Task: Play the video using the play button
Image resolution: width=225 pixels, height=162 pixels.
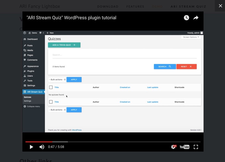Action: click(x=31, y=147)
